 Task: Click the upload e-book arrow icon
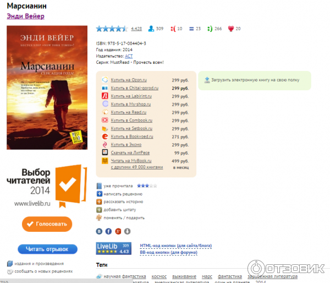click(x=207, y=80)
